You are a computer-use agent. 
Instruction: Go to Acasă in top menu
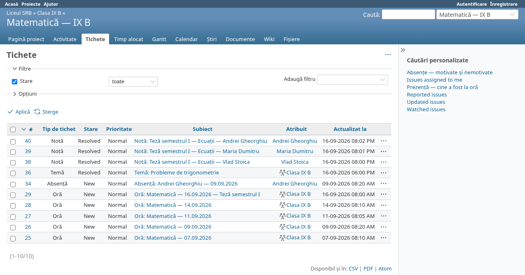[x=11, y=4]
